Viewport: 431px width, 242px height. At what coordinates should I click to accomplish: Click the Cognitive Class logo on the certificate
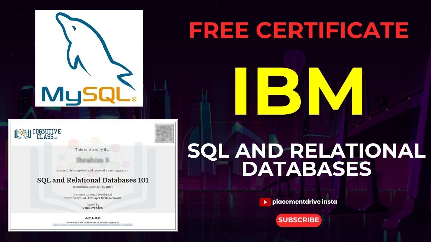[38, 133]
